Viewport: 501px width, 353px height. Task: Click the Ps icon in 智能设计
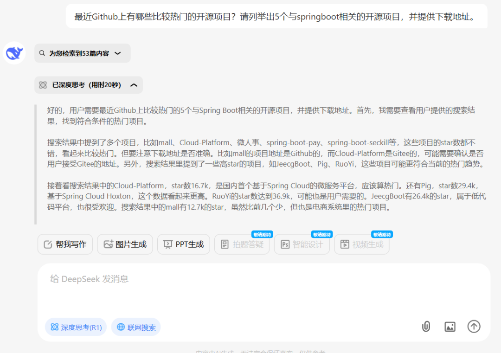(x=285, y=244)
